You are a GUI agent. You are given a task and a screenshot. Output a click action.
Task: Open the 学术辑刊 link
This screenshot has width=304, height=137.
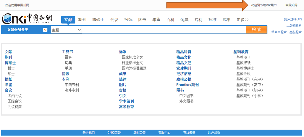126,101
